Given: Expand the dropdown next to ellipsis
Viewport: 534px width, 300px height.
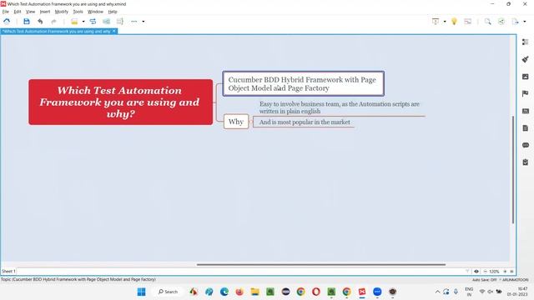Looking at the screenshot, I should coord(144,22).
